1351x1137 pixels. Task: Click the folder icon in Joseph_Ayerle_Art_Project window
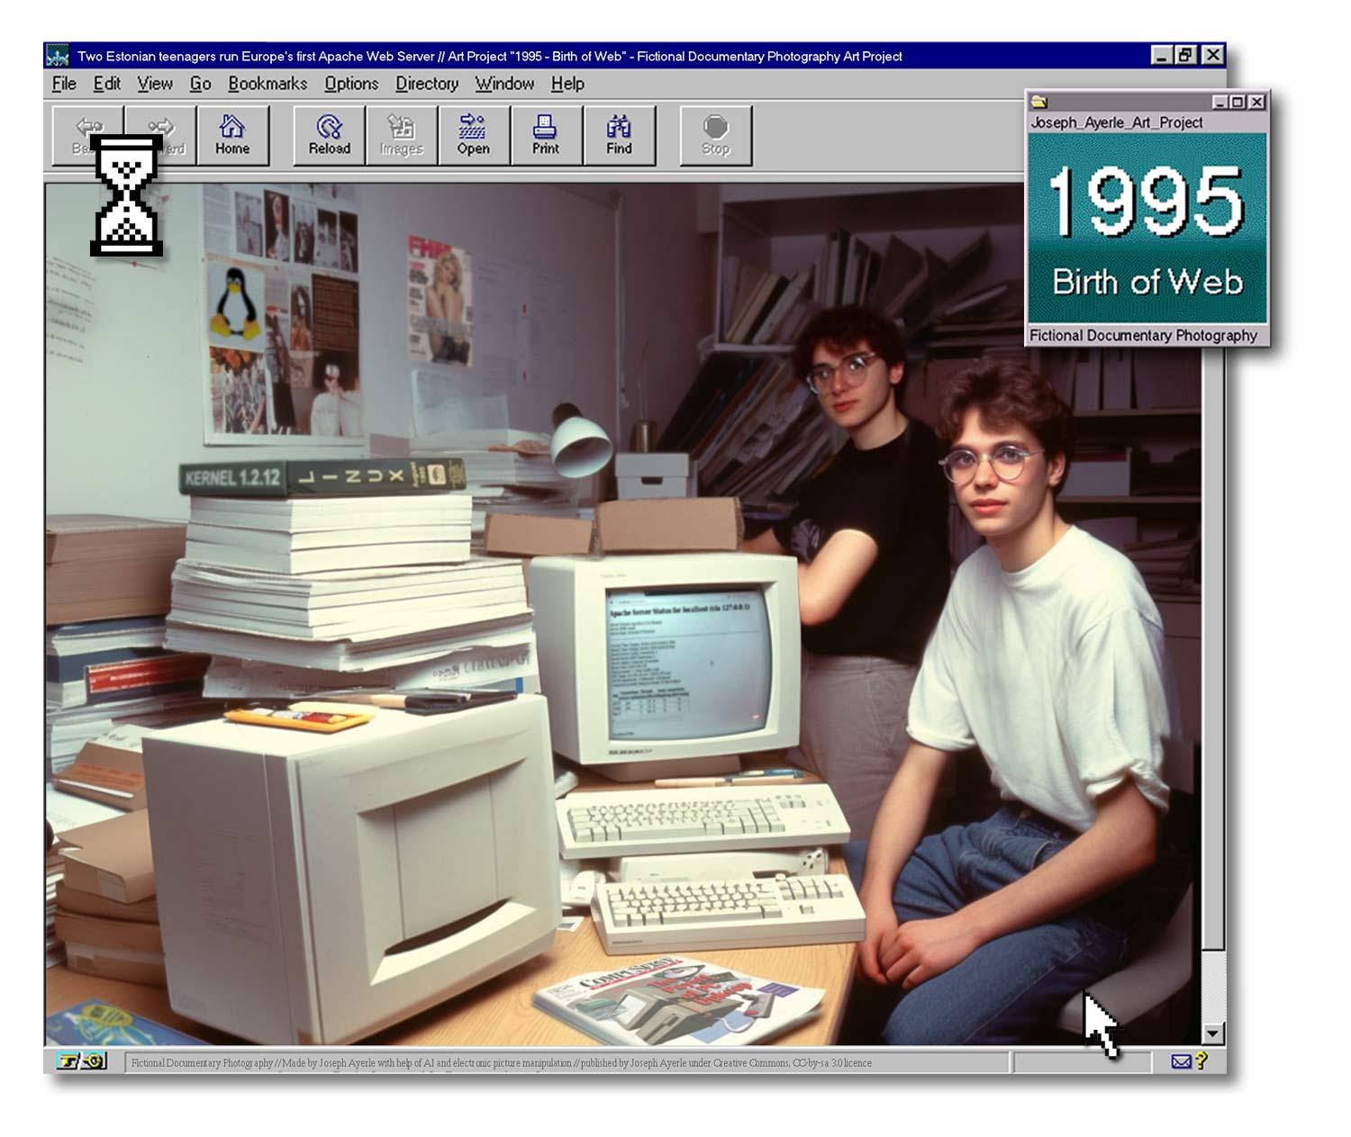pyautogui.click(x=1039, y=102)
